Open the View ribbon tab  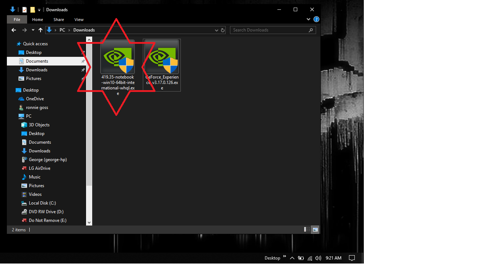click(x=79, y=20)
